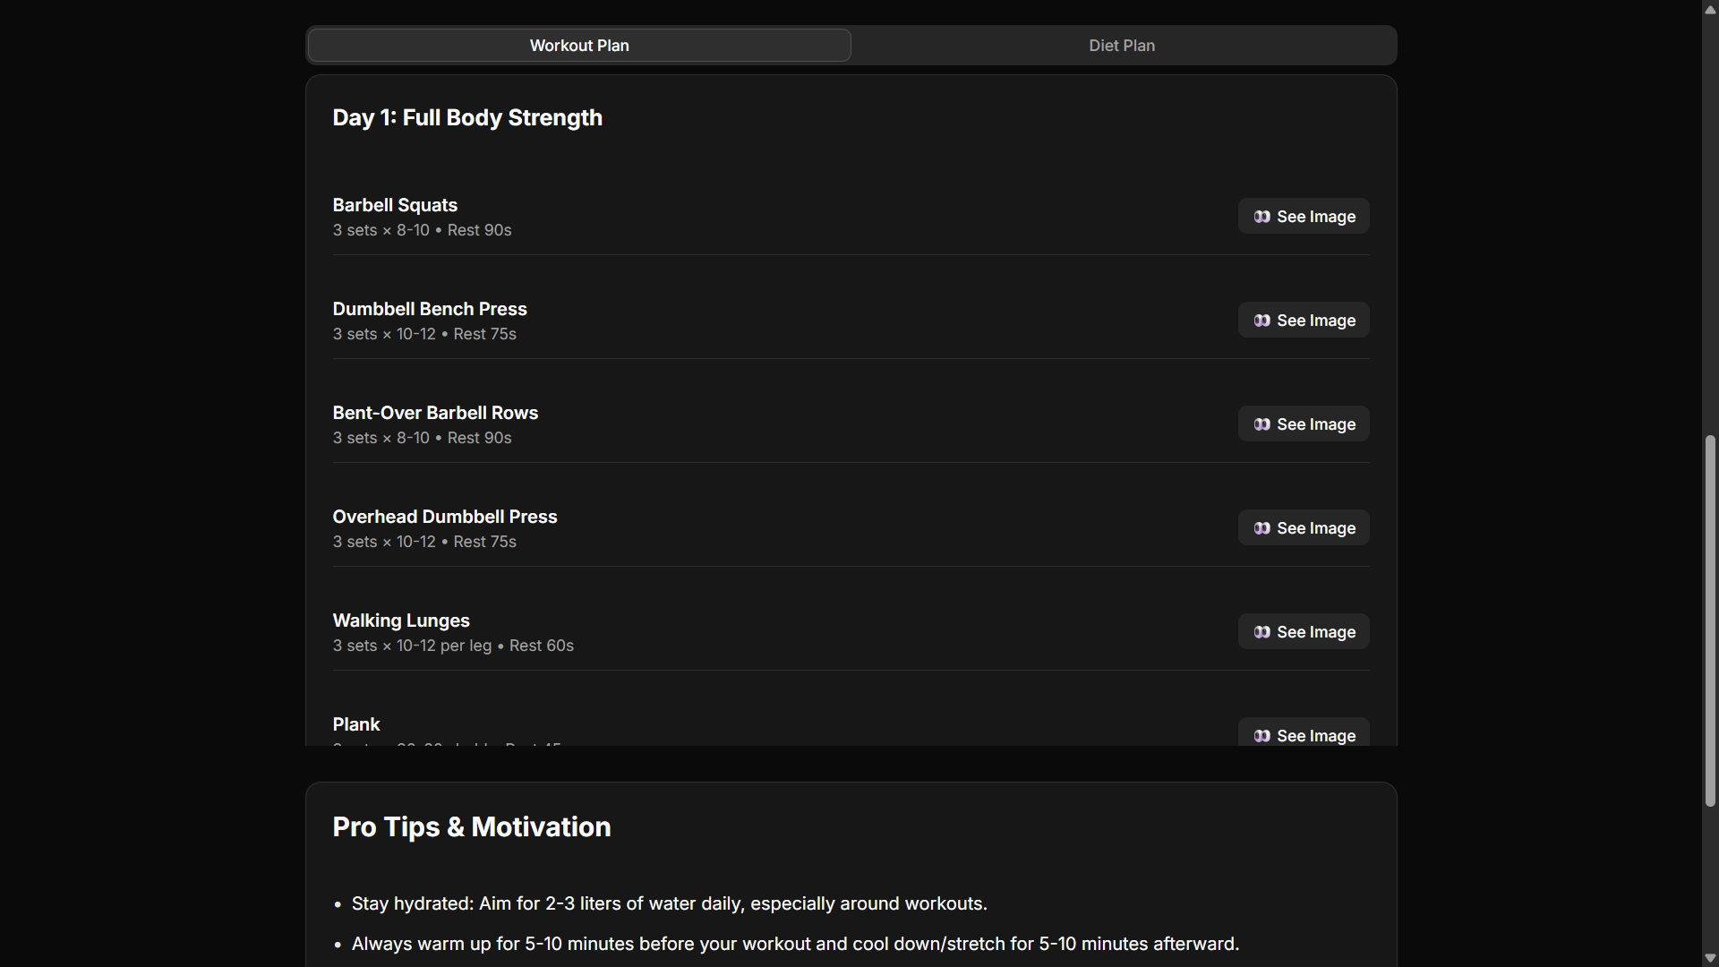Click the image icon for Dumbbell Bench Press
The width and height of the screenshot is (1719, 967).
pos(1261,321)
